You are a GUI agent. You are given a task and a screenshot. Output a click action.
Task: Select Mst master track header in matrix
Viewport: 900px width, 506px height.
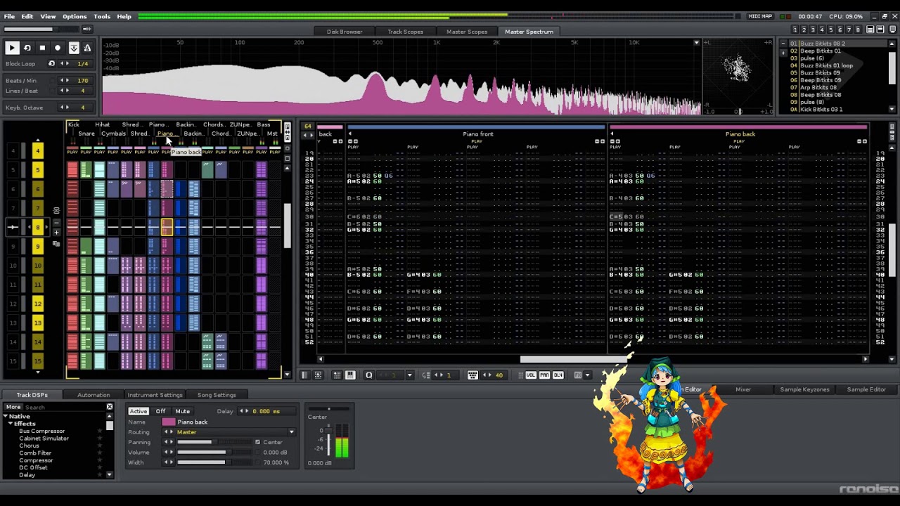point(272,134)
